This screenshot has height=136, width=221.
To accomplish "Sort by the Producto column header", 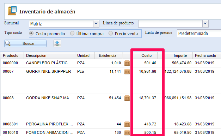I will [x=12, y=55].
